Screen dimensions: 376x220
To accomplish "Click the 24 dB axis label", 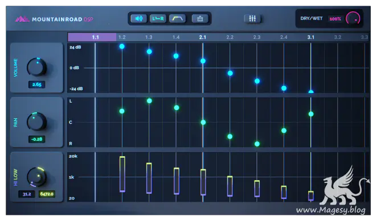I will [x=75, y=47].
